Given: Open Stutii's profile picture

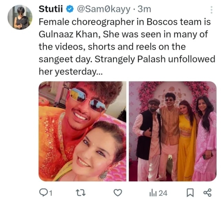Looking at the screenshot, I should (20, 17).
